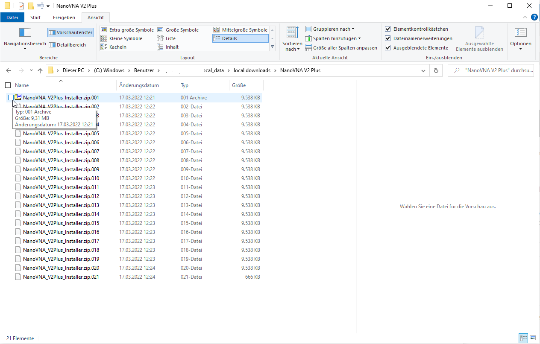Image resolution: width=540 pixels, height=344 pixels.
Task: Choose the Liste layout
Action: (x=167, y=38)
